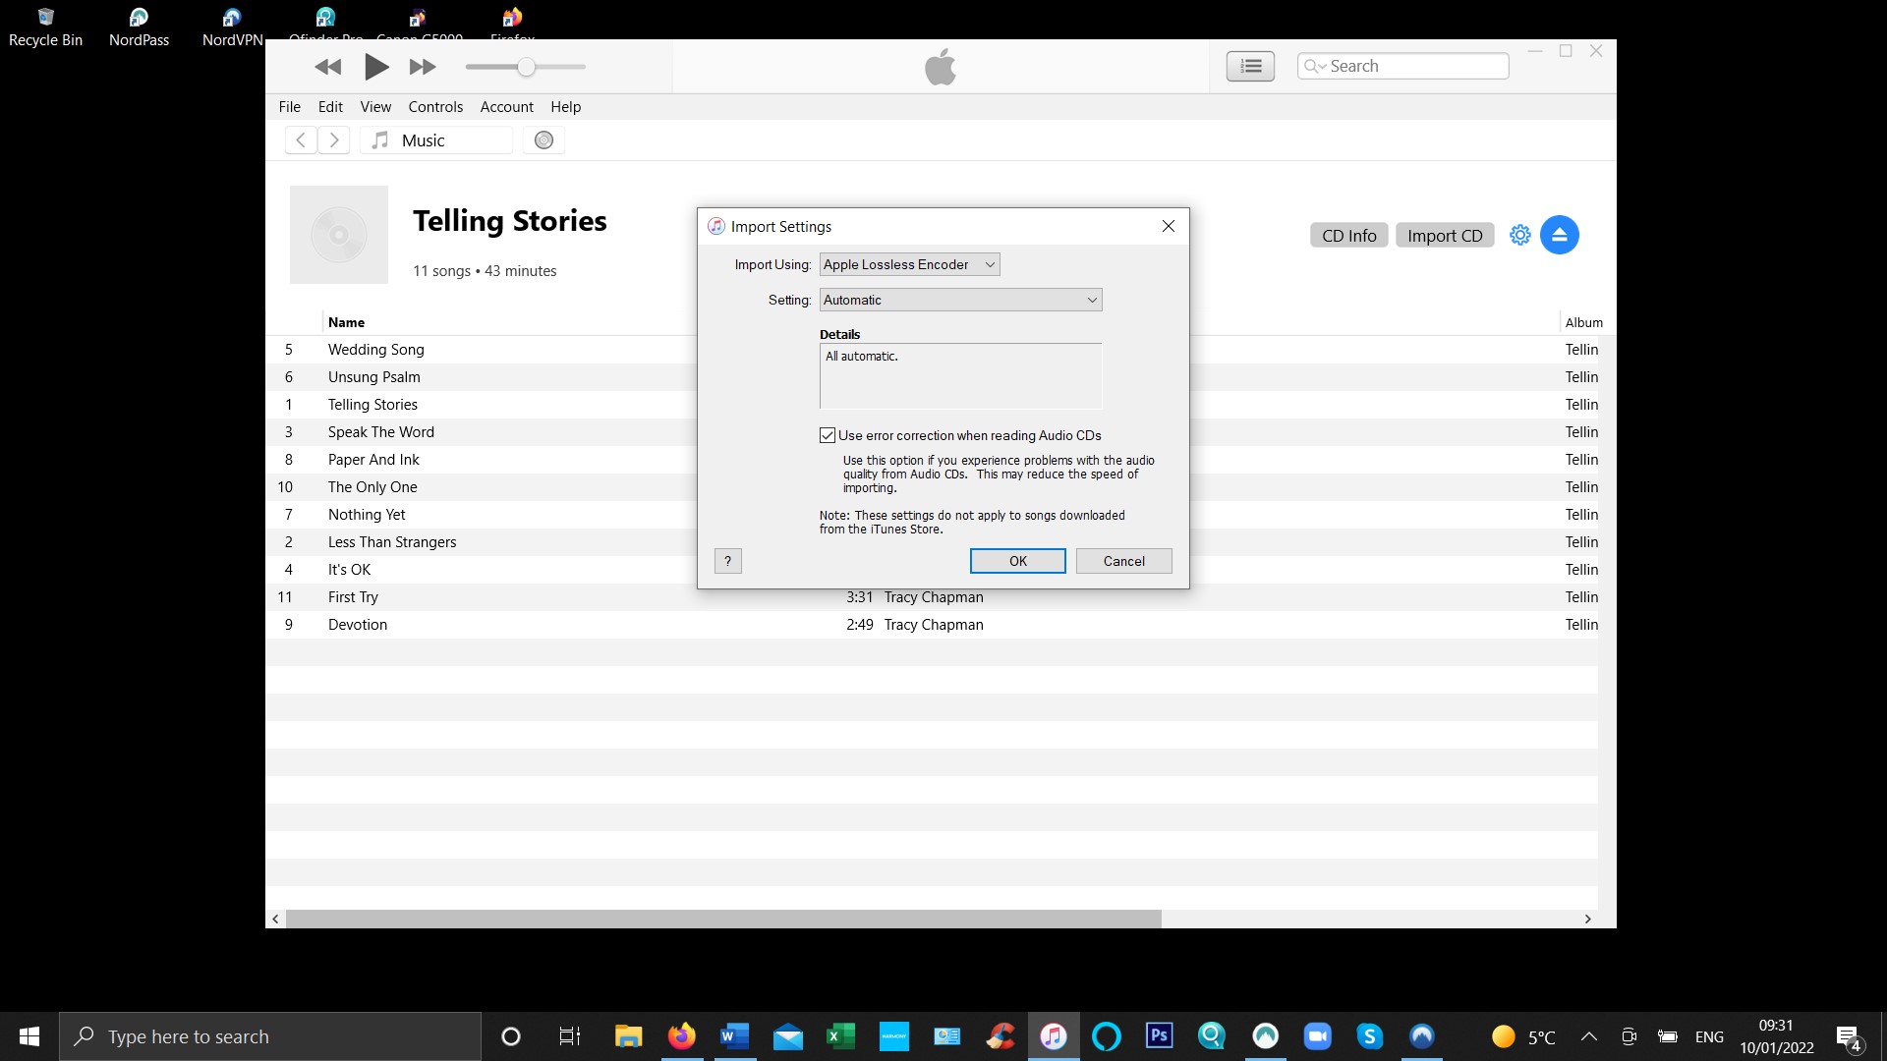Open iTunes from the taskbar

coord(1053,1036)
